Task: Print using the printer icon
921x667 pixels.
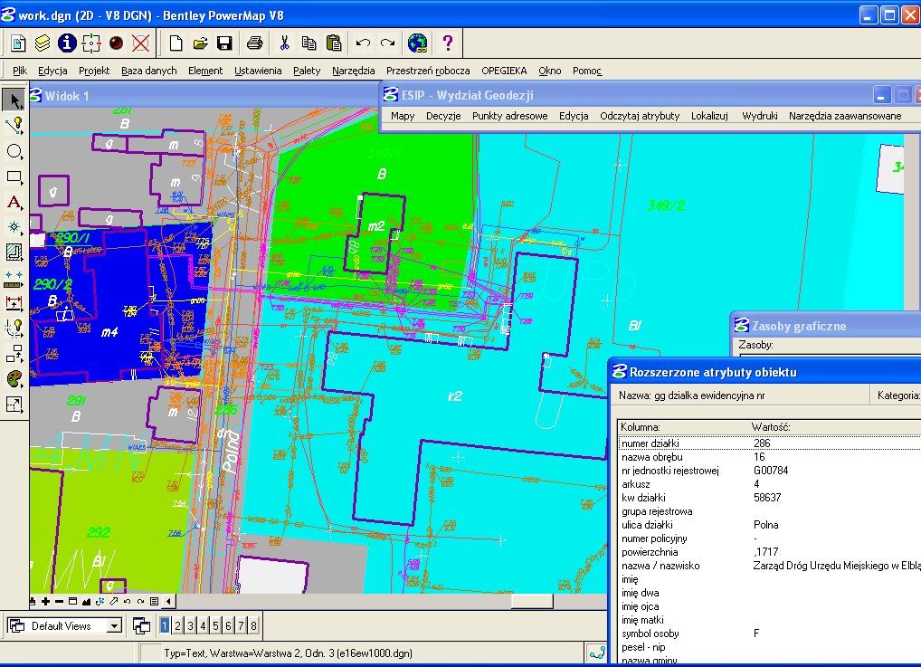Action: [254, 43]
